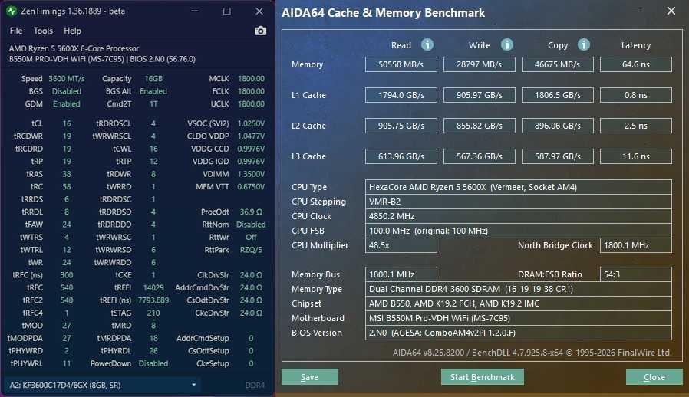The image size is (689, 397).
Task: Select Memory Write value 28797 MB/s
Action: [480, 64]
